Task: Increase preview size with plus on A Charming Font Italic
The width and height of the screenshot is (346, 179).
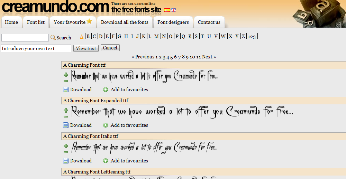Action: click(66, 146)
